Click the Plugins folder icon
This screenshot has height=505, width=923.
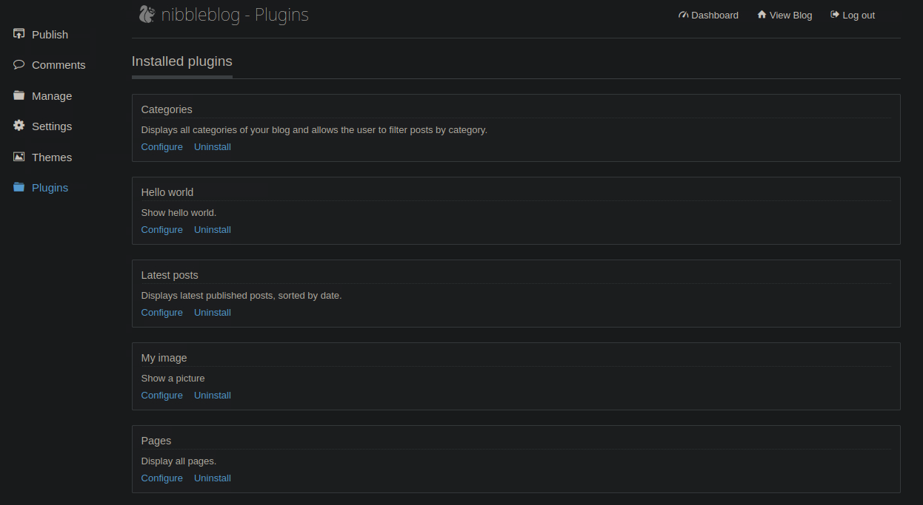(19, 187)
